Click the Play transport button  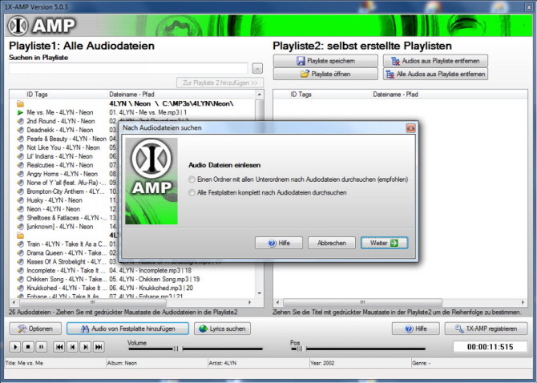coord(15,347)
